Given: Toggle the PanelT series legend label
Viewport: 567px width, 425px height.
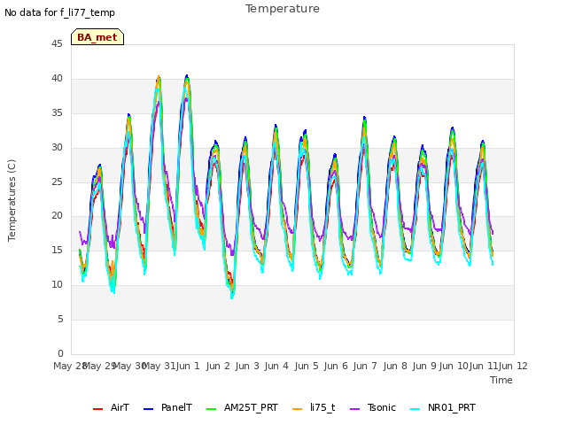Looking at the screenshot, I should click(x=176, y=407).
